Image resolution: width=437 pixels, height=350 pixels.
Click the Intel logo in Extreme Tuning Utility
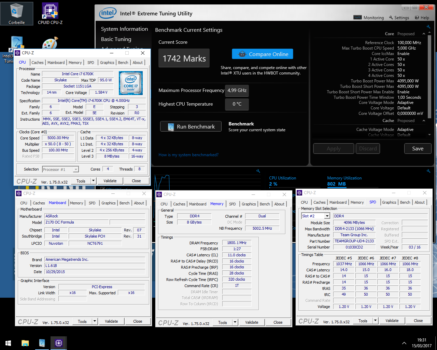click(108, 13)
